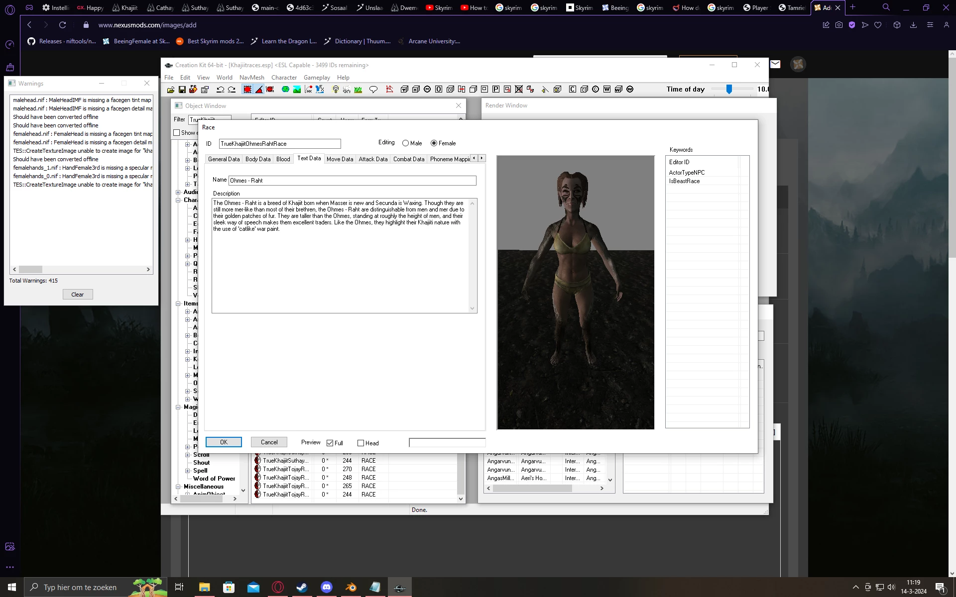Collapse the Character tree node

pos(178,200)
